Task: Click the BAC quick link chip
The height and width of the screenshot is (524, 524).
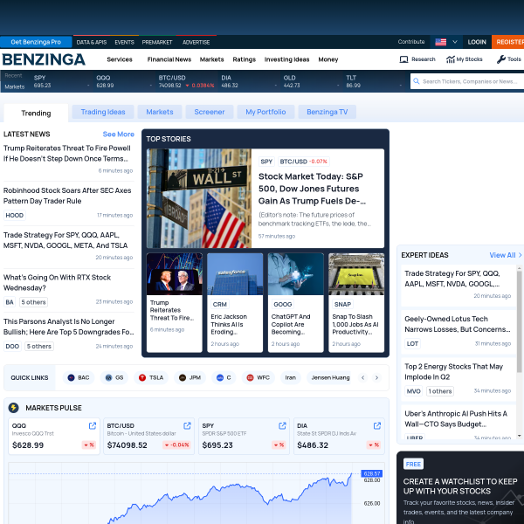Action: [79, 377]
